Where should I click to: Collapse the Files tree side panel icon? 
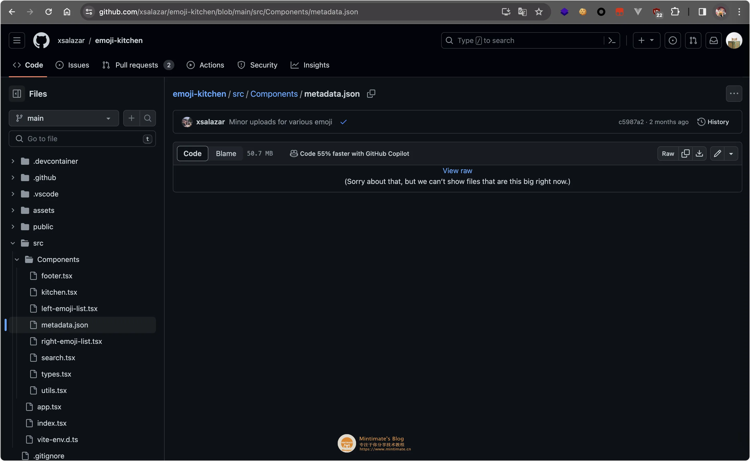(x=17, y=94)
